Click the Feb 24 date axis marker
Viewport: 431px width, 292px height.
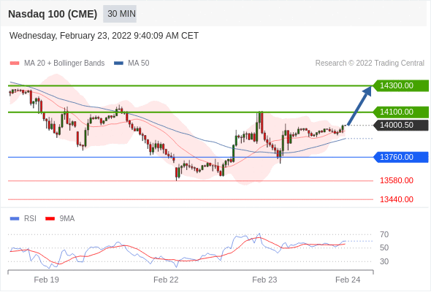click(348, 280)
